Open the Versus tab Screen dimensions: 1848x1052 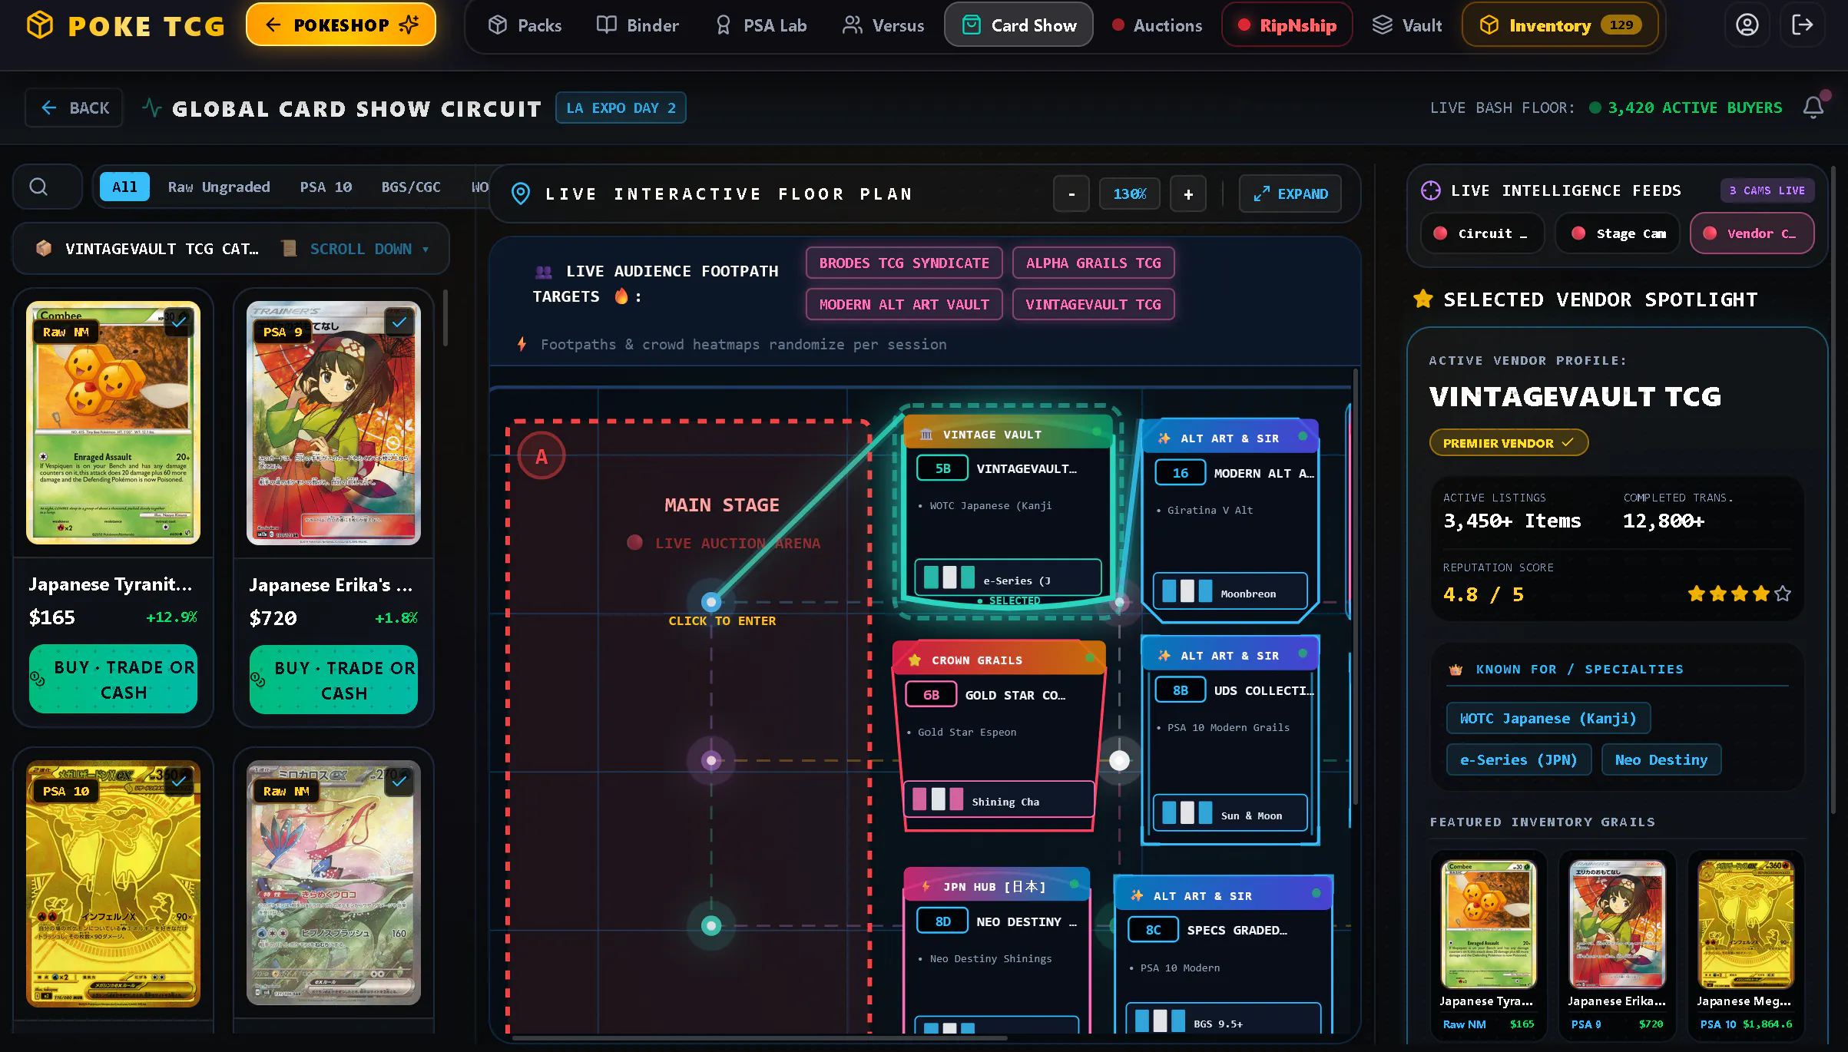point(883,25)
